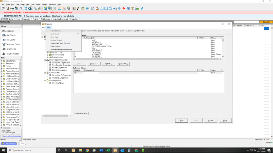Viewport: 273px width, 153px height.
Task: Select the Use Intuit Link tree item
Action: [x=58, y=83]
